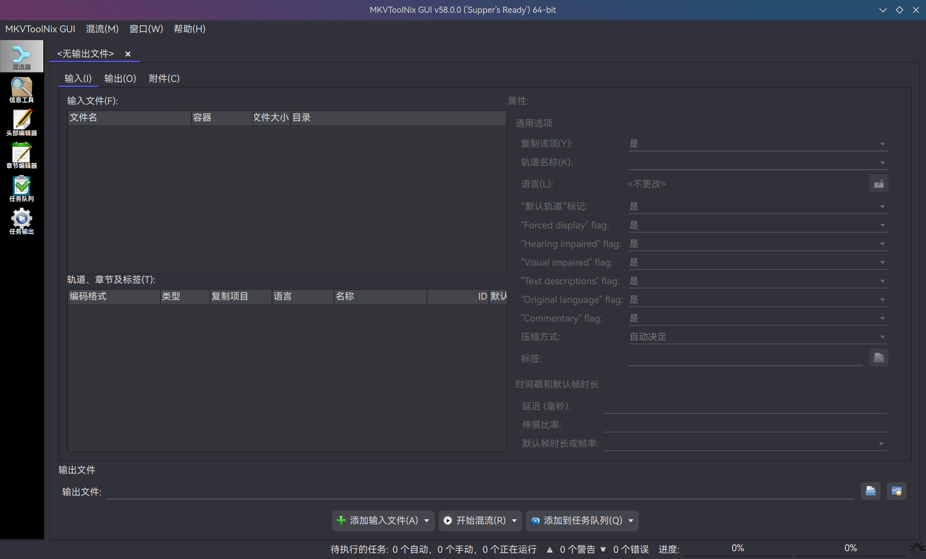Select the 混流器 (multiplexer) tool in sidebar
The height and width of the screenshot is (559, 926).
[22, 56]
